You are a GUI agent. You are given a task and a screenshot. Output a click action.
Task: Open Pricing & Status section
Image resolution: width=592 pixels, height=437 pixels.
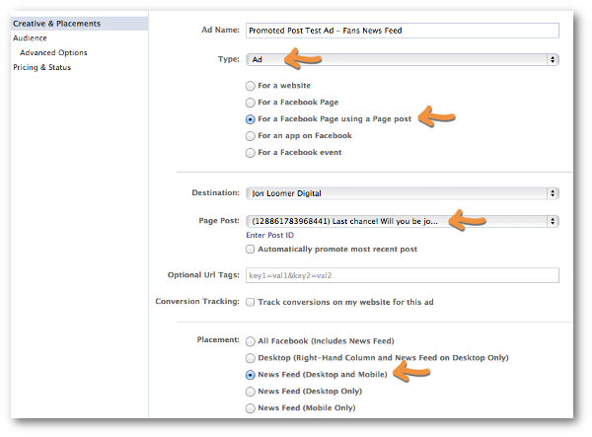(x=41, y=67)
